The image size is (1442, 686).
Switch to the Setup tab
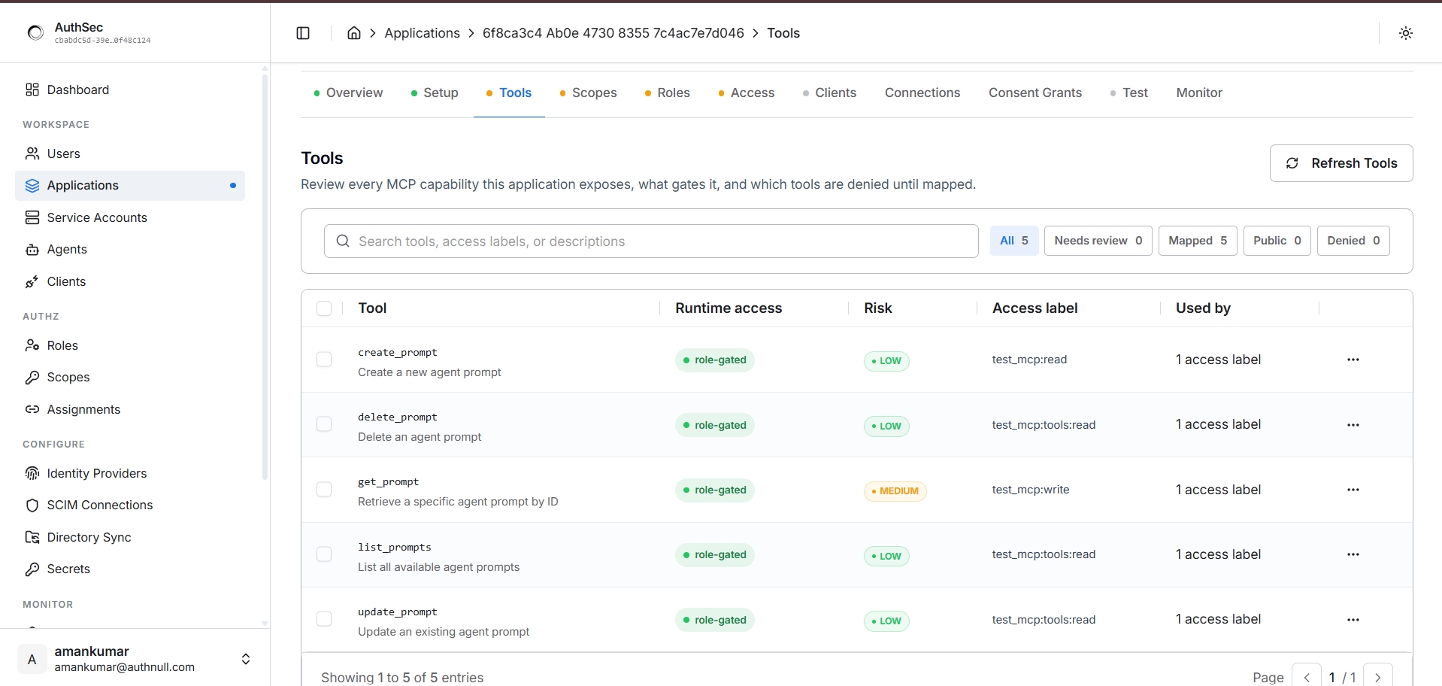pyautogui.click(x=435, y=93)
